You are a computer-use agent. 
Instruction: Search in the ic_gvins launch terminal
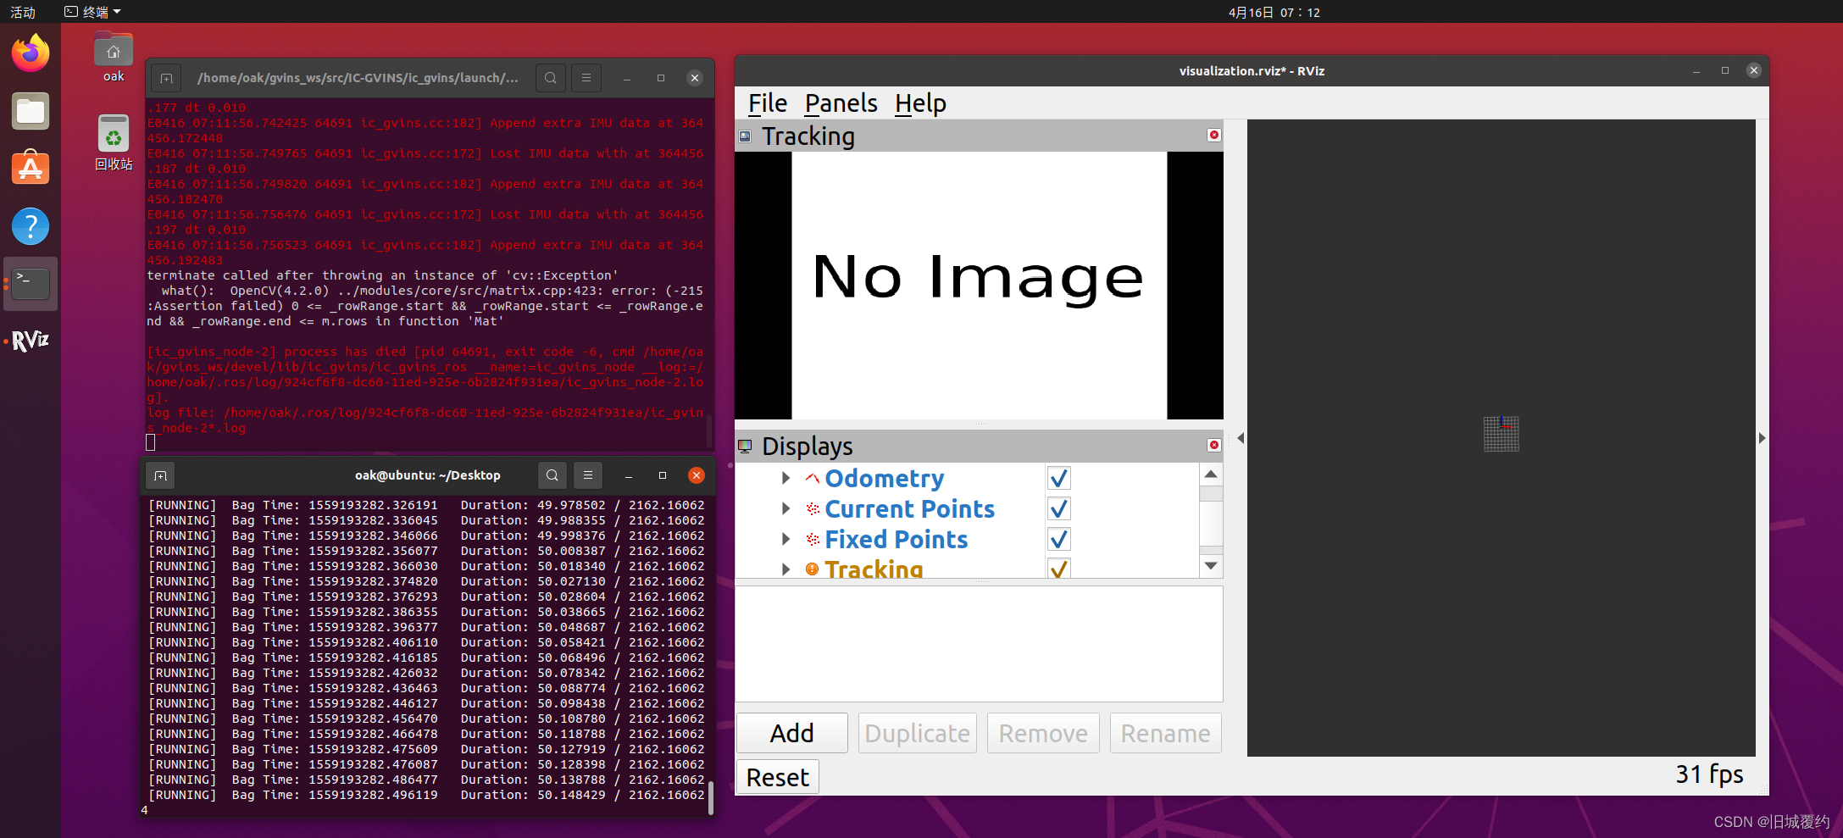[x=551, y=78]
